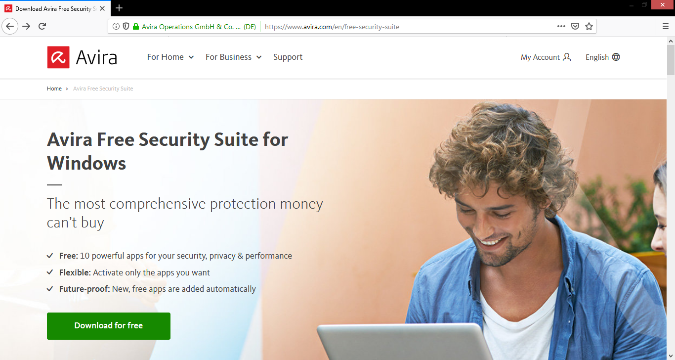Open the page actions three-dots menu
The image size is (675, 360).
pyautogui.click(x=561, y=27)
